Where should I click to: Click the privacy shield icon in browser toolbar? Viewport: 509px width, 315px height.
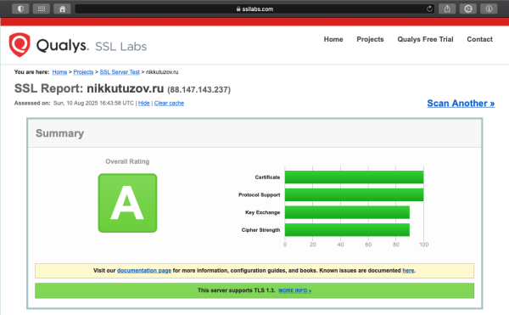(20, 8)
